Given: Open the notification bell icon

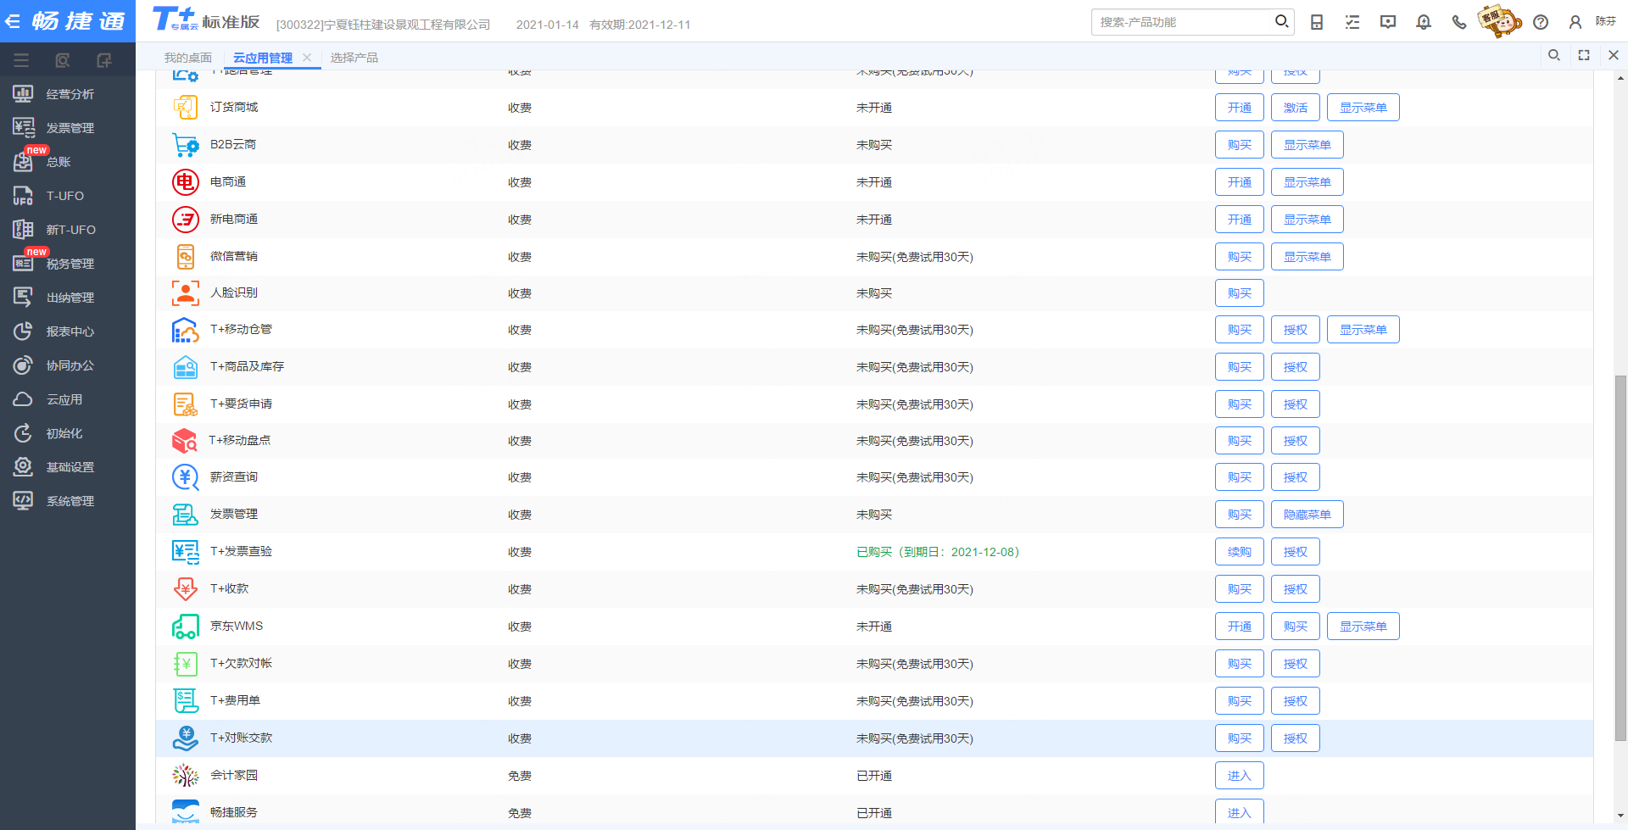Looking at the screenshot, I should pyautogui.click(x=1424, y=22).
